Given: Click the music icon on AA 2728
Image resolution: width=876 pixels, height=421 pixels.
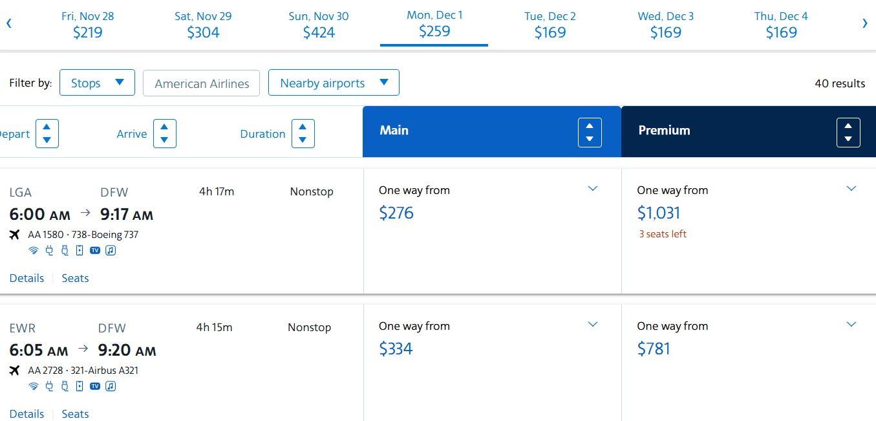Looking at the screenshot, I should point(111,386).
